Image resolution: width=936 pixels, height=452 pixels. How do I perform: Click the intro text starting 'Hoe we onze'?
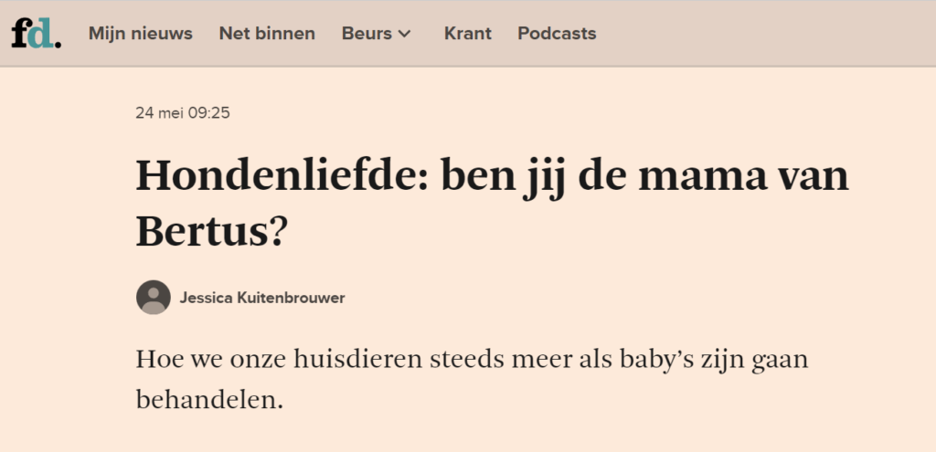click(473, 380)
